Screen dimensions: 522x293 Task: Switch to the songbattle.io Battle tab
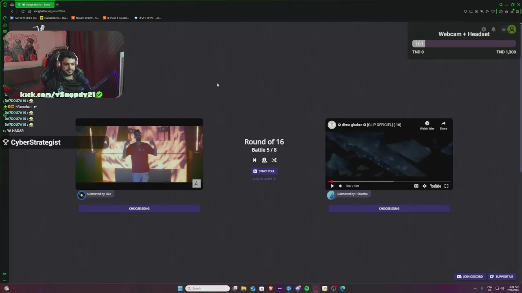(x=36, y=4)
